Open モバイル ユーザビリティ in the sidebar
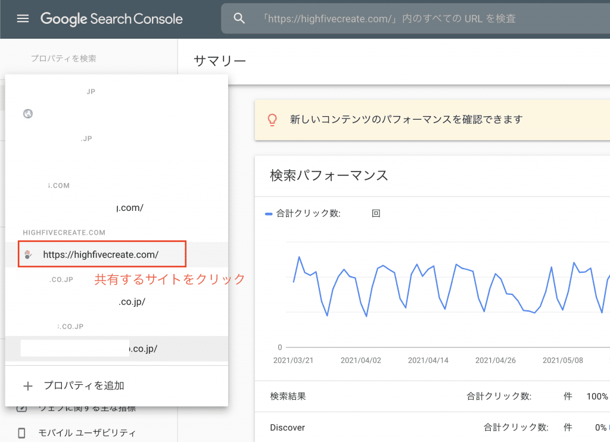 (x=86, y=432)
